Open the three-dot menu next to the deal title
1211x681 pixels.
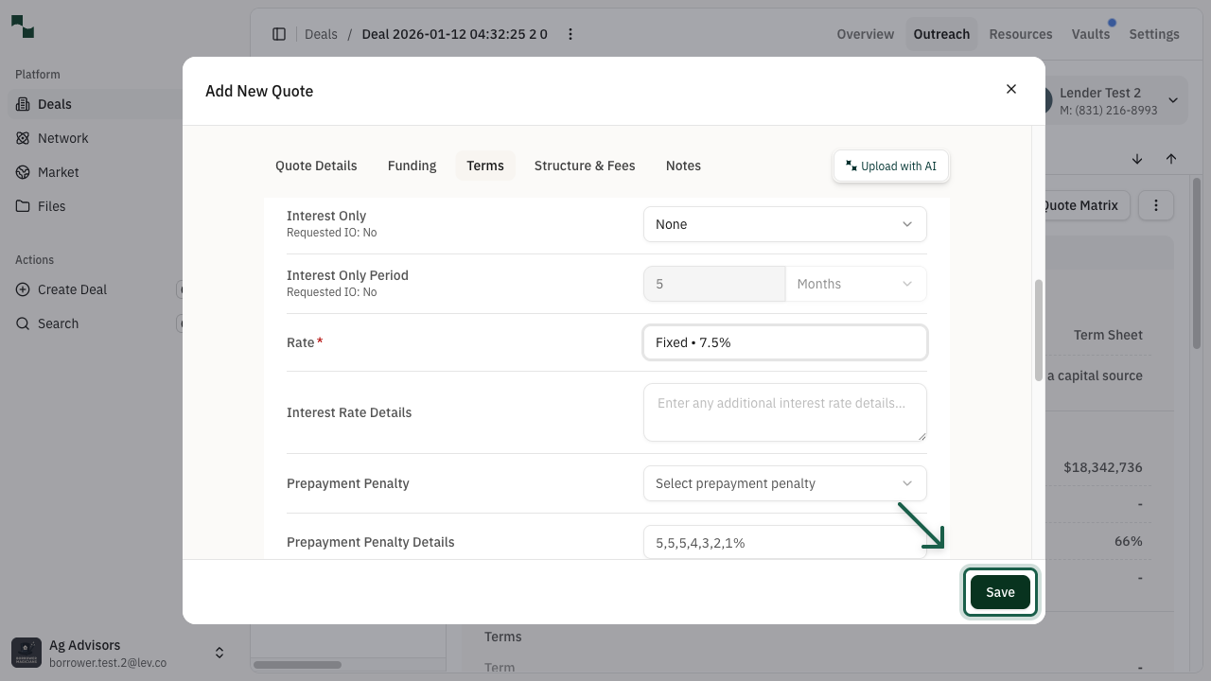[x=570, y=34]
